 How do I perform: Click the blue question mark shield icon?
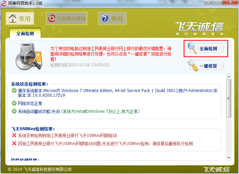pos(105,18)
